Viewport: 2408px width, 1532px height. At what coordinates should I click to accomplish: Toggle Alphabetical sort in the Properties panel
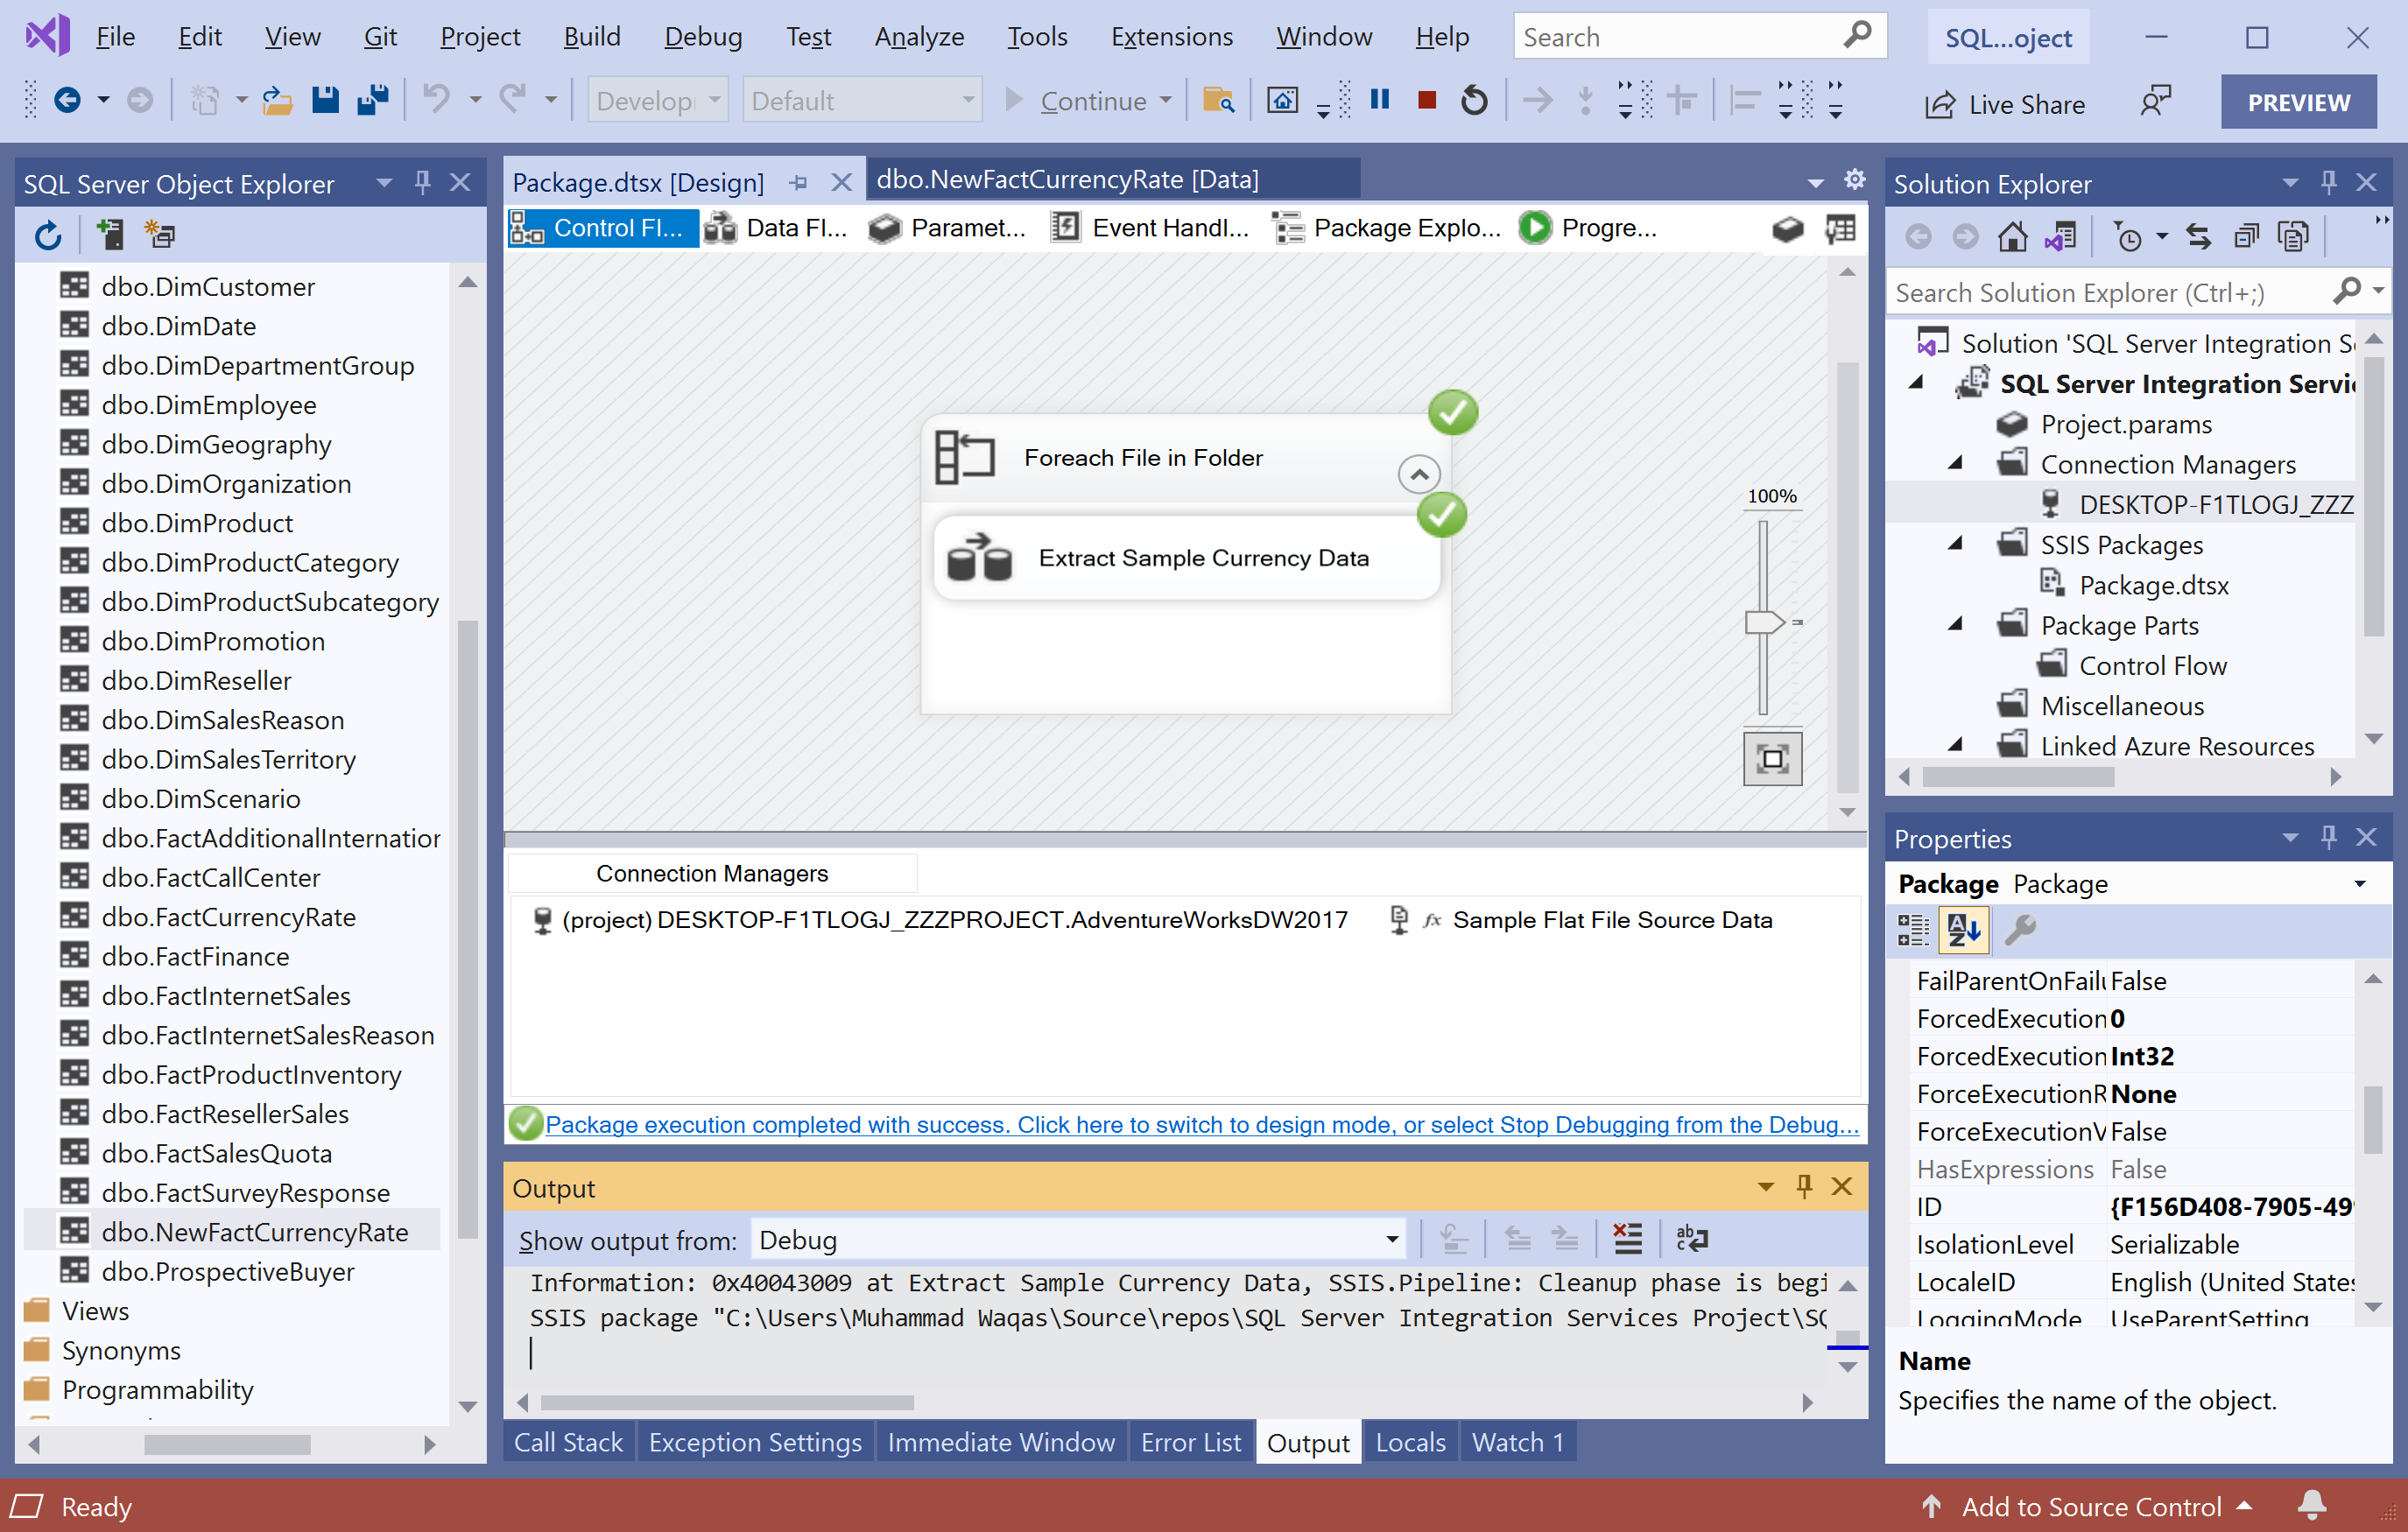coord(1963,930)
